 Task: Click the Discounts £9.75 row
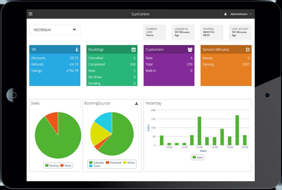55,58
